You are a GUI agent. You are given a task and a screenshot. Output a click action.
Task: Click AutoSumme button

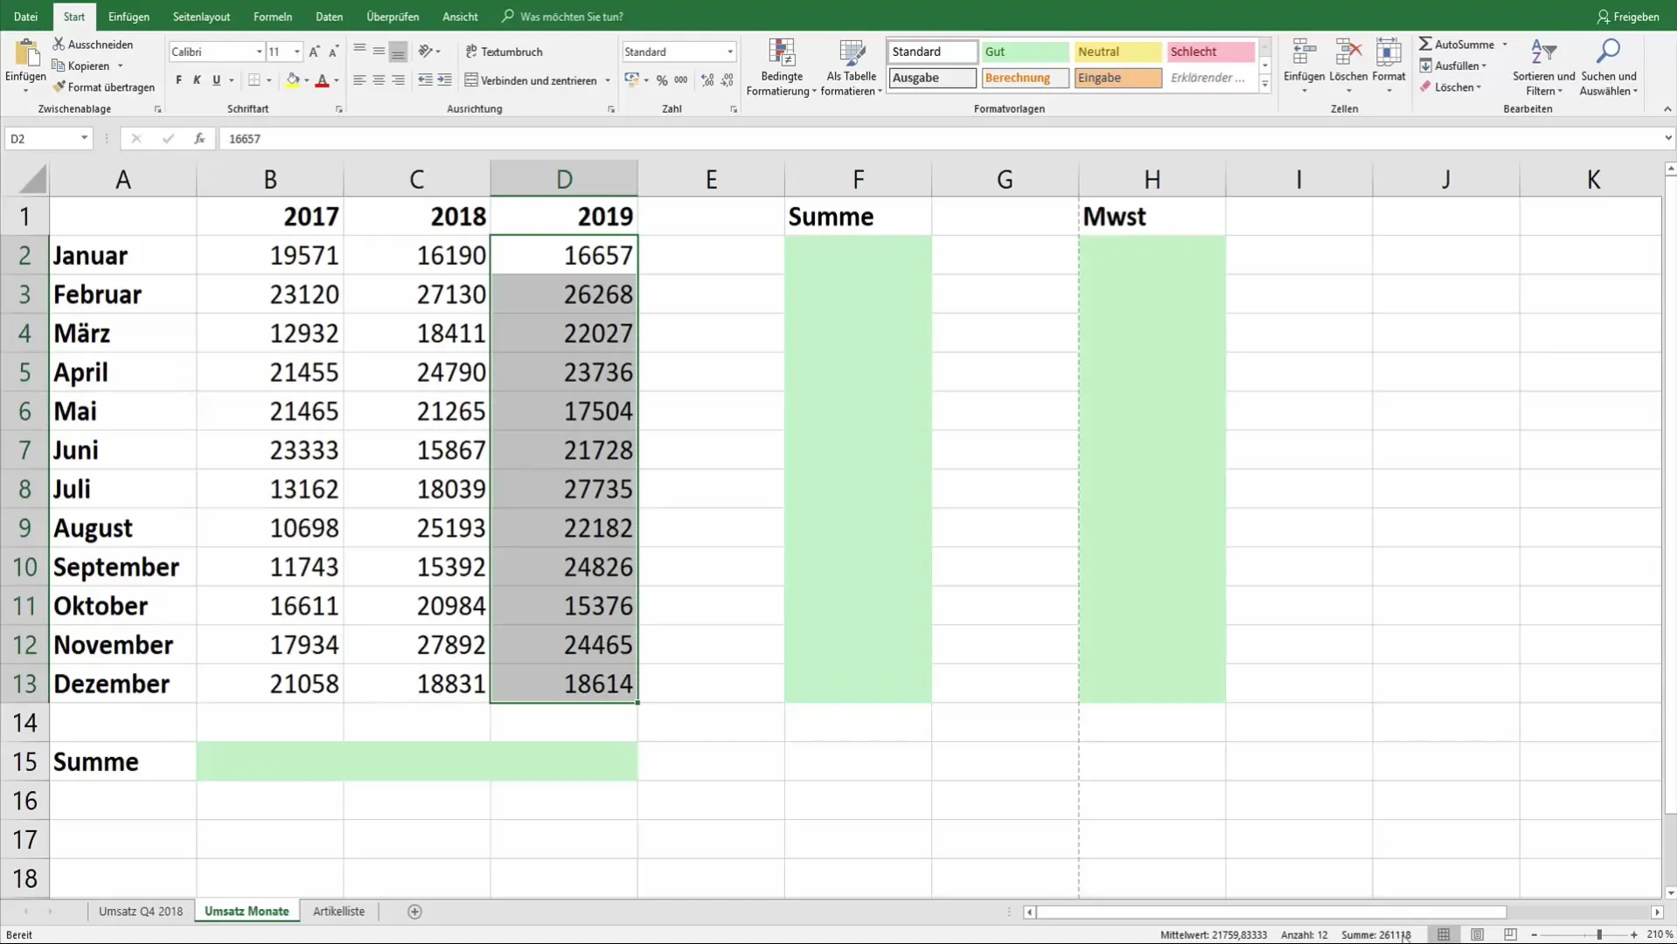(x=1456, y=44)
